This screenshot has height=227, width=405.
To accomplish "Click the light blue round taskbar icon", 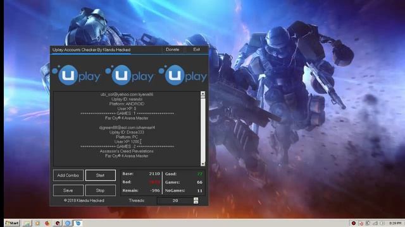I will coord(68,223).
